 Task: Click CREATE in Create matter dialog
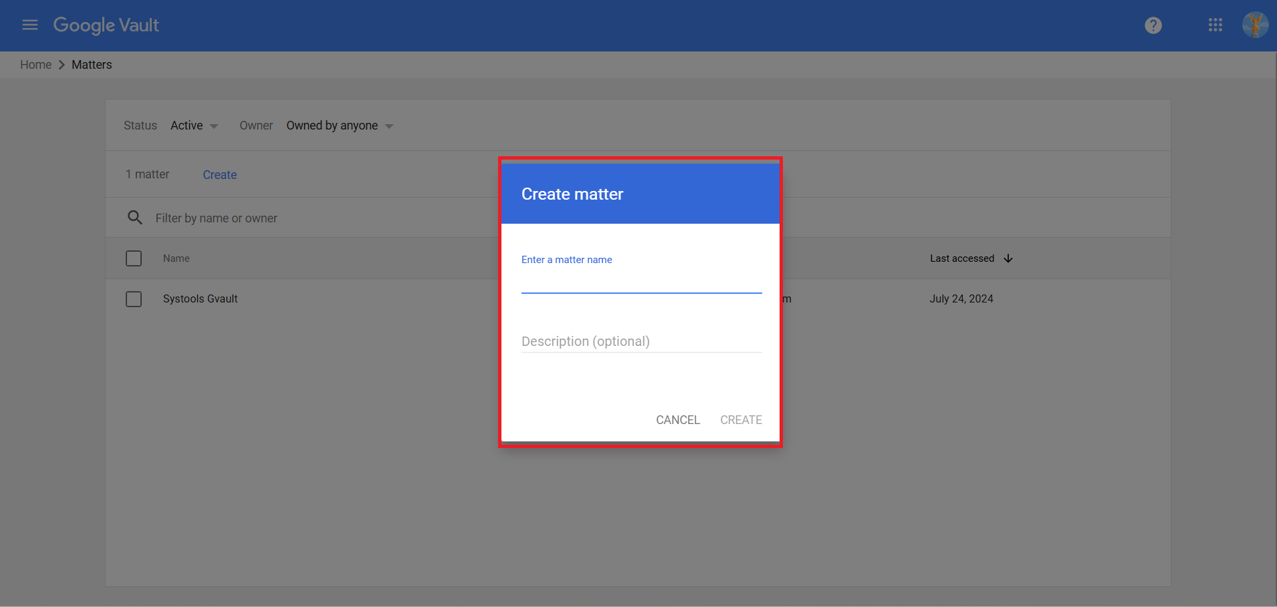pos(741,420)
